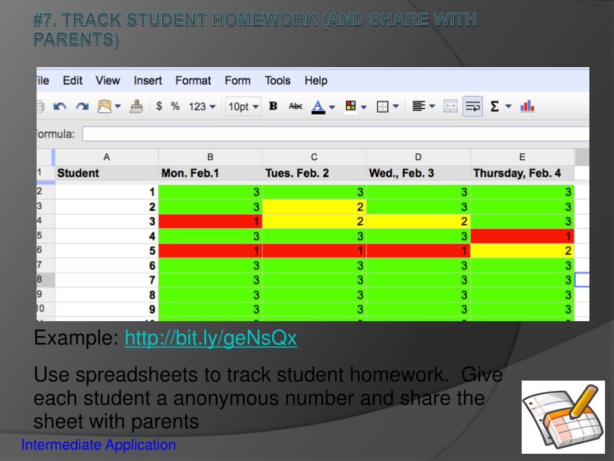The width and height of the screenshot is (614, 461).
Task: Select row 2 header
Action: pos(46,191)
